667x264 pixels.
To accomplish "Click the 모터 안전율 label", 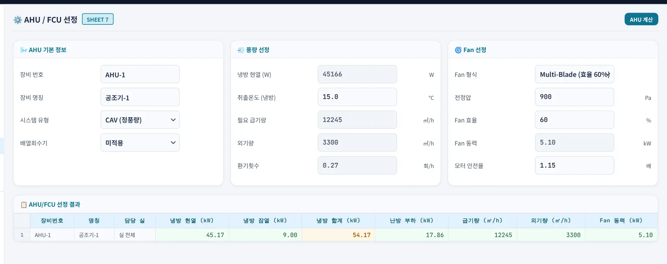I will (x=469, y=166).
